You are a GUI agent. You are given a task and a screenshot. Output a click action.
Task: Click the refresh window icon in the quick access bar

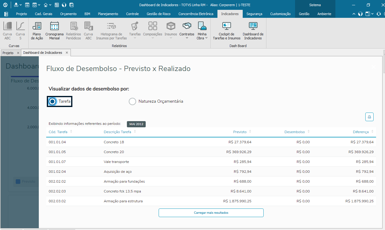(x=34, y=5)
